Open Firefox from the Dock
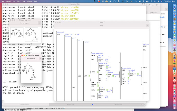Screen dimensions: 177x111 pos(174,61)
